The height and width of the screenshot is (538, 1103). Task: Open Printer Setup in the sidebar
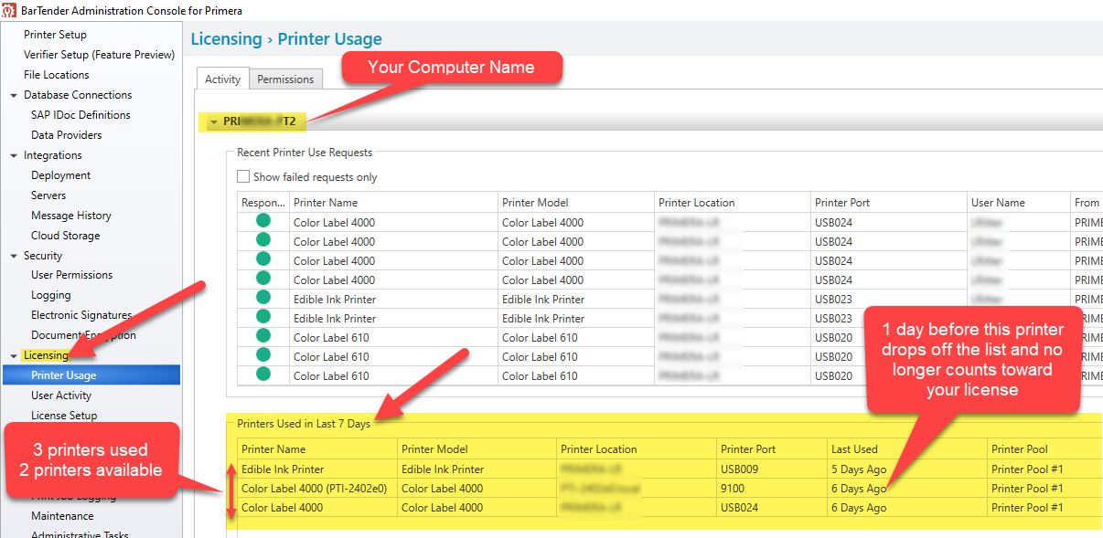(x=55, y=35)
